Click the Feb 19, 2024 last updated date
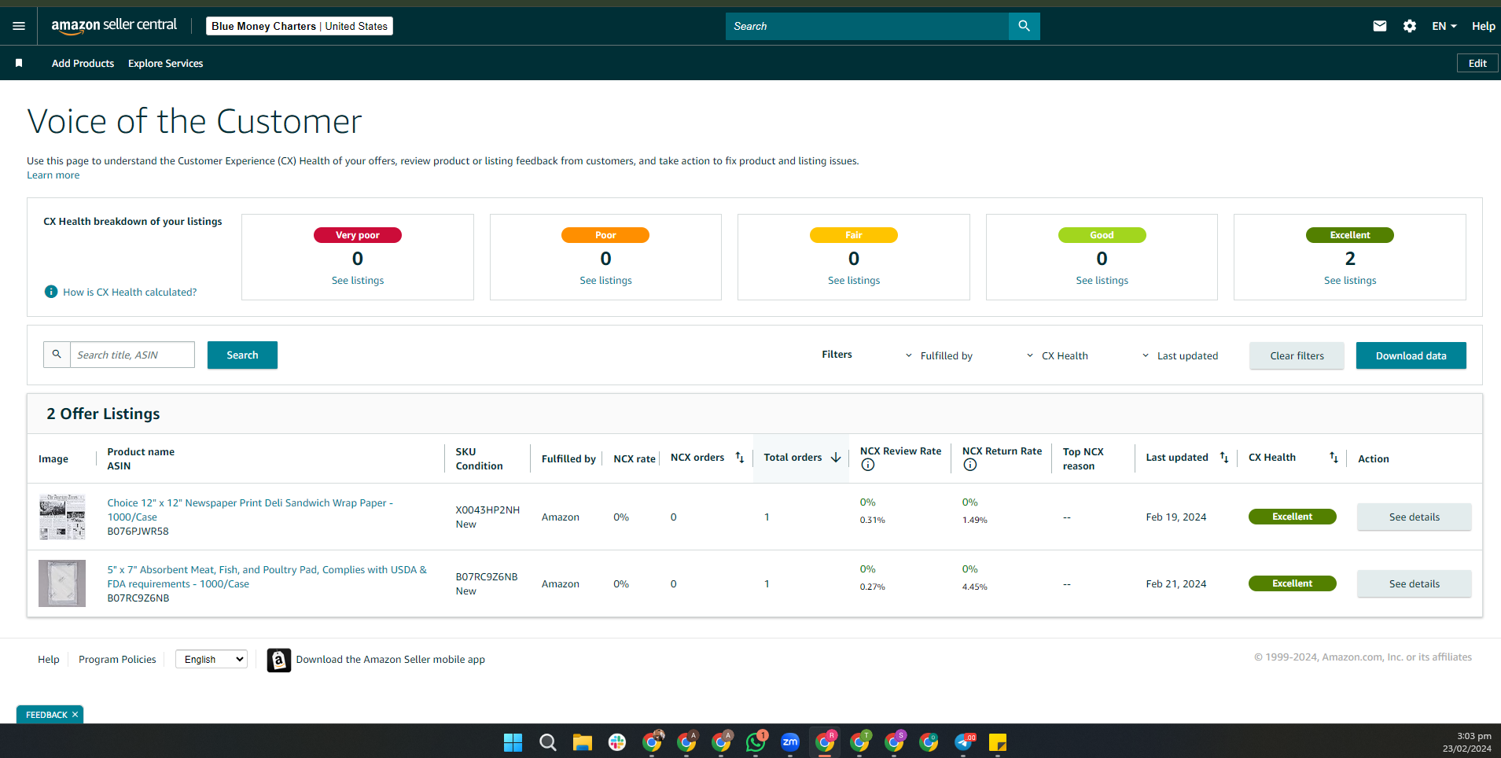The width and height of the screenshot is (1501, 758). [1175, 517]
